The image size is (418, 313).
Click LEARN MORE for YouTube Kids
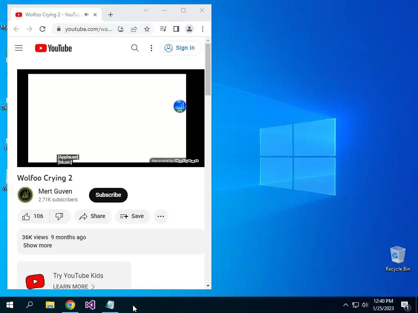point(74,287)
